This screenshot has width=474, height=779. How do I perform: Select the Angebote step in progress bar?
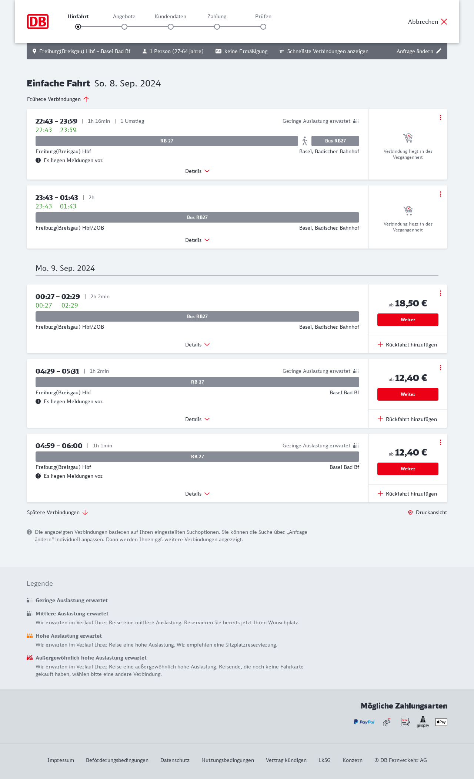pos(124,26)
